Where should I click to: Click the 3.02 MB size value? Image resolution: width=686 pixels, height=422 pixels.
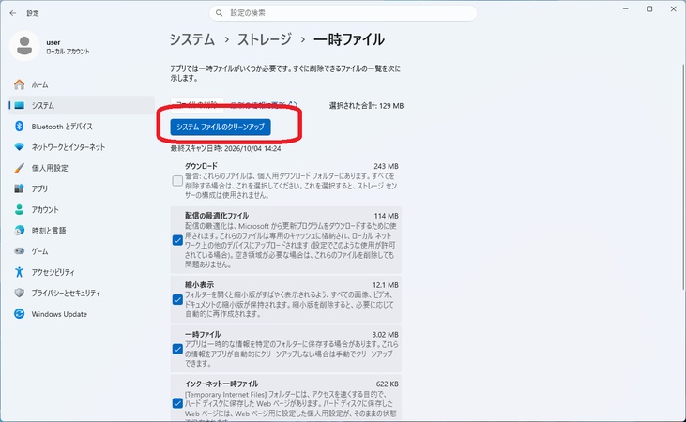[386, 335]
